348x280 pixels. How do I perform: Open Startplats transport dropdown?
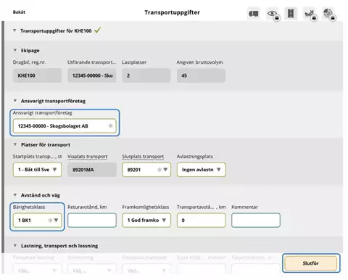(x=37, y=170)
